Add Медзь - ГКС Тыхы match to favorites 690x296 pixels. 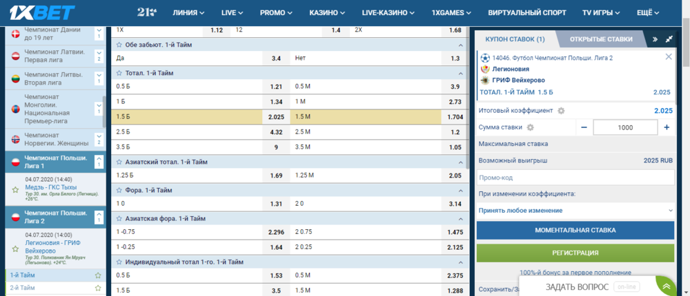click(15, 190)
